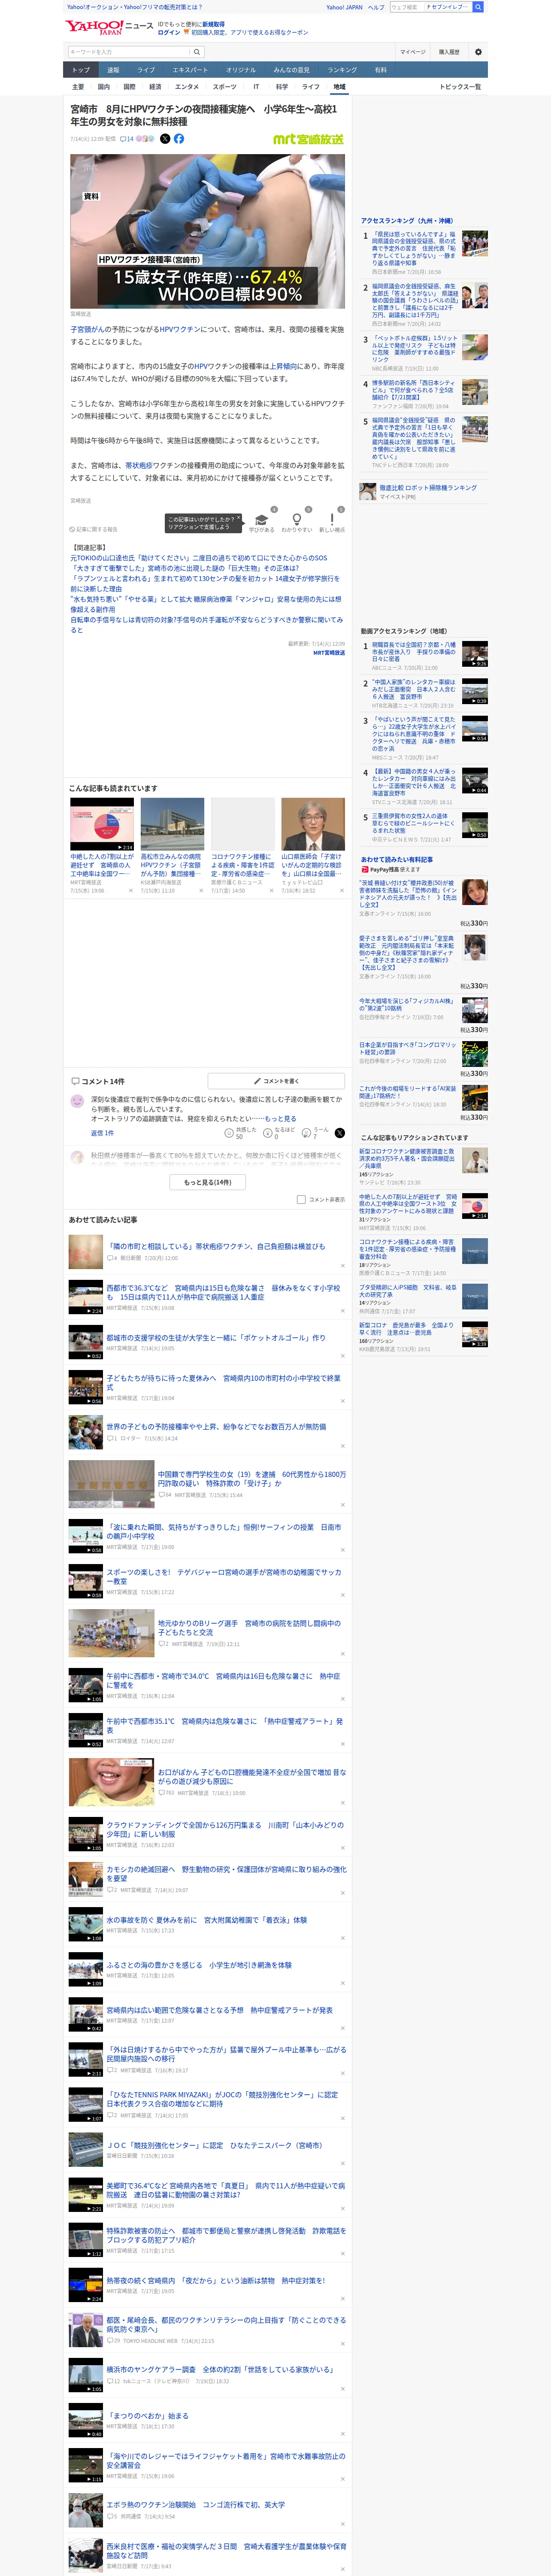Click the 共感した smiley reaction on comment
The height and width of the screenshot is (2576, 551).
[x=229, y=1133]
